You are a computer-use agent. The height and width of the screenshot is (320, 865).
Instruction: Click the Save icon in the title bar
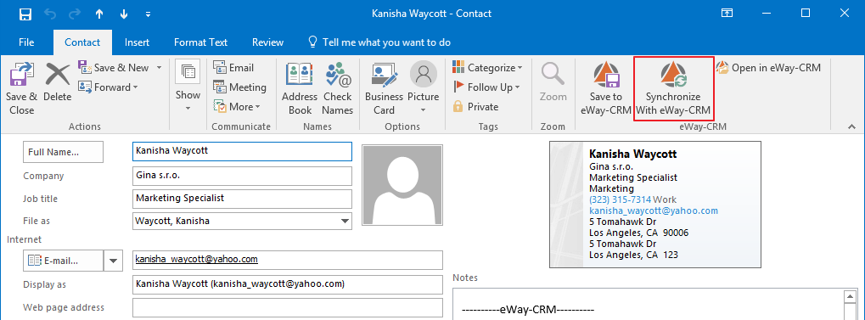click(25, 14)
